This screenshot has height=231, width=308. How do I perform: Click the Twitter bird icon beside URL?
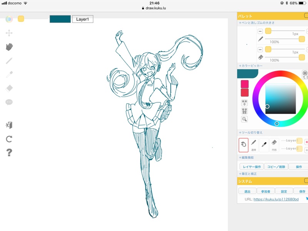(x=307, y=199)
